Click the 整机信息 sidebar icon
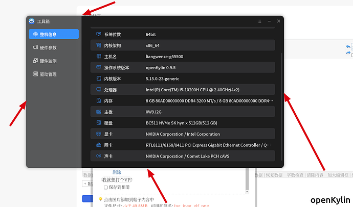The width and height of the screenshot is (353, 207). (x=35, y=34)
